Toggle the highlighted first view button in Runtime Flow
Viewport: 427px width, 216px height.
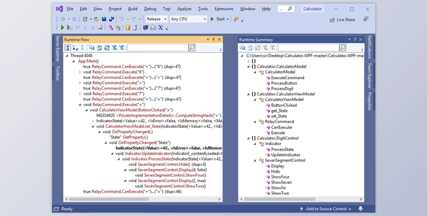tap(68, 48)
